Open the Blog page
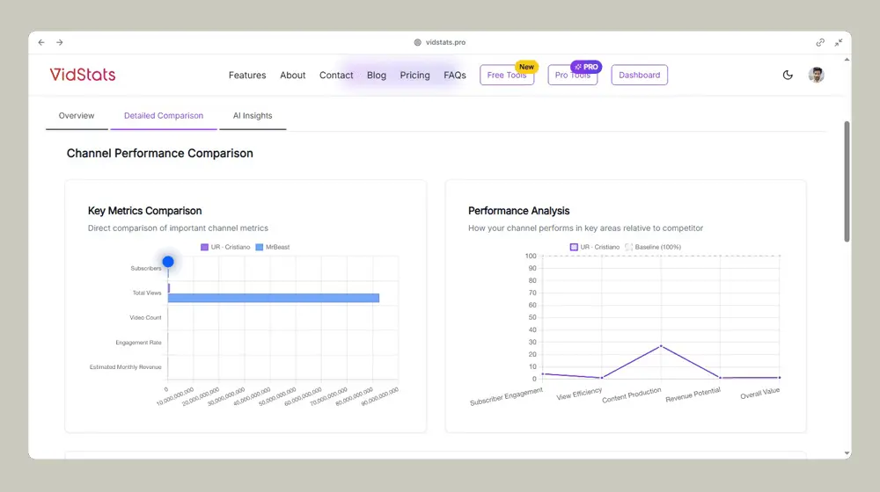The height and width of the screenshot is (492, 880). point(376,75)
